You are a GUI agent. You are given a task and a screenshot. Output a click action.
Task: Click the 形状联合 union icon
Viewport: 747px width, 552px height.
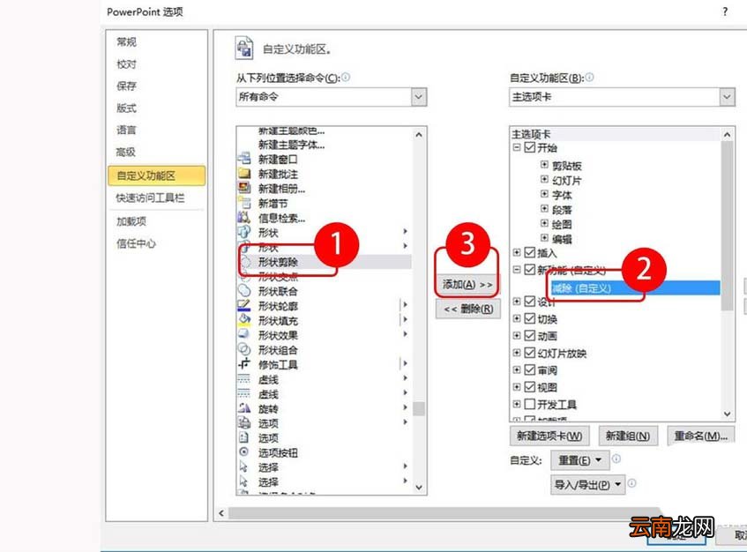point(244,290)
